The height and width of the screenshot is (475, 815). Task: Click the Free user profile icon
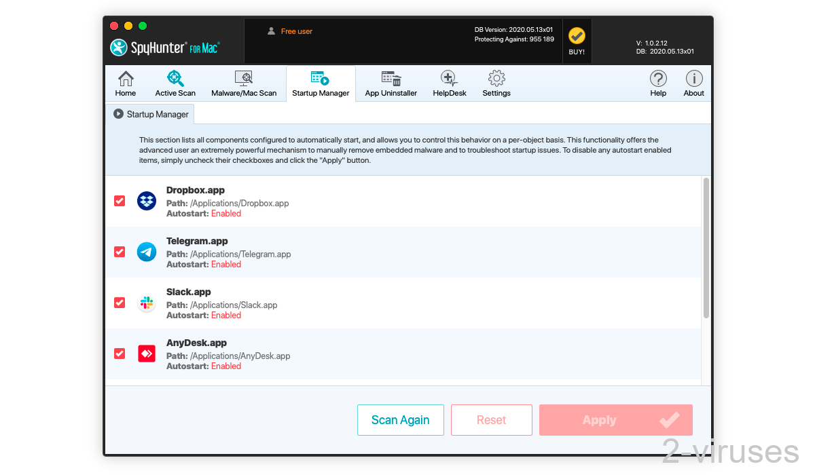pyautogui.click(x=272, y=31)
